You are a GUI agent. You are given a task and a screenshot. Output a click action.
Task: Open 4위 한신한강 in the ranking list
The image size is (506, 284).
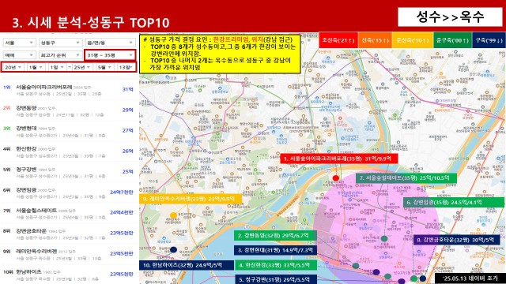tap(69, 152)
